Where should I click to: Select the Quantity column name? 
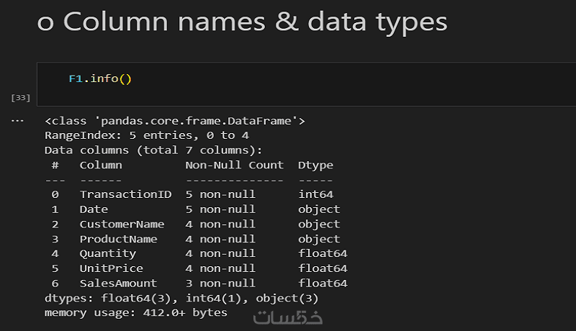(108, 253)
